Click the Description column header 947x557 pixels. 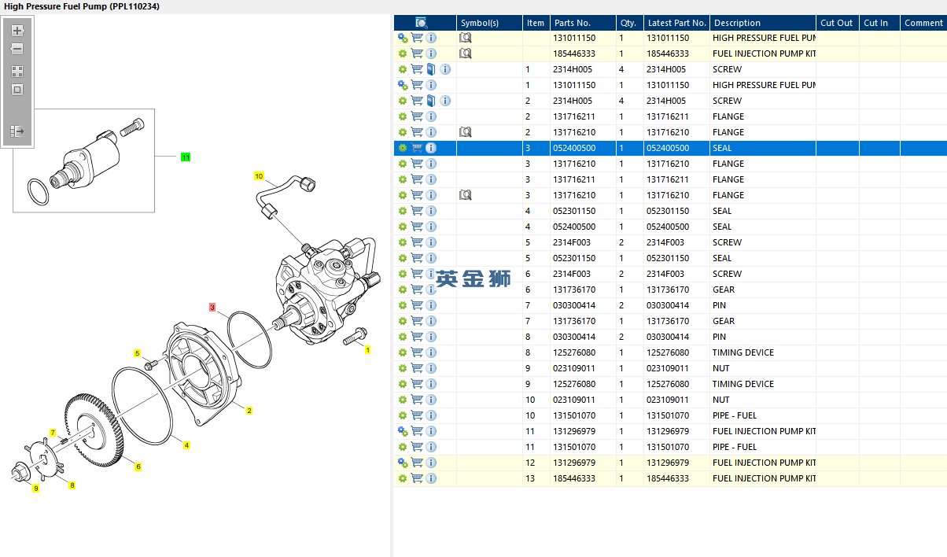737,23
